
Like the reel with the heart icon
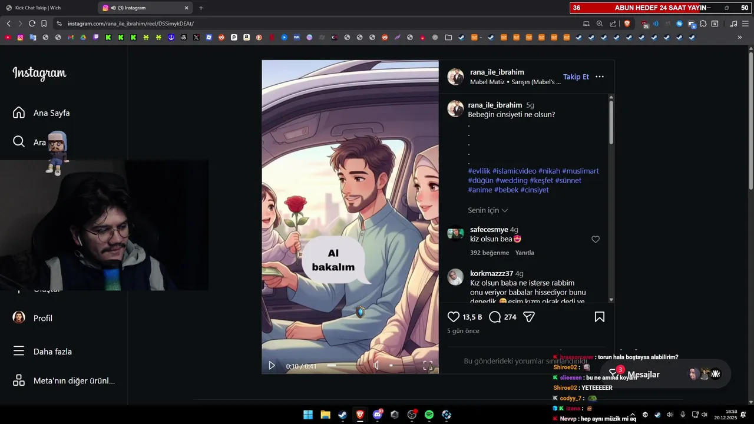click(454, 317)
